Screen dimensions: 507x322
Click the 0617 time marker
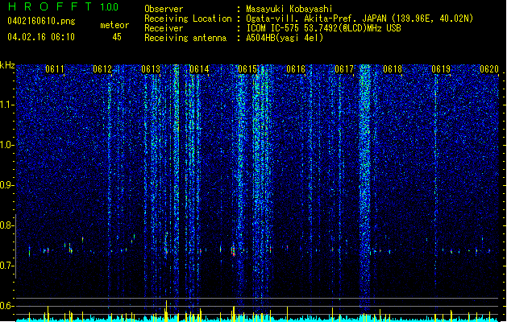344,69
